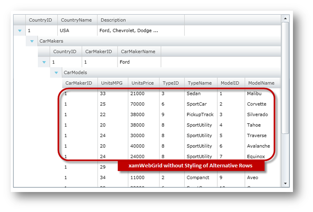313x212 pixels.
Task: Collapse the USA country row
Action: pyautogui.click(x=20, y=31)
